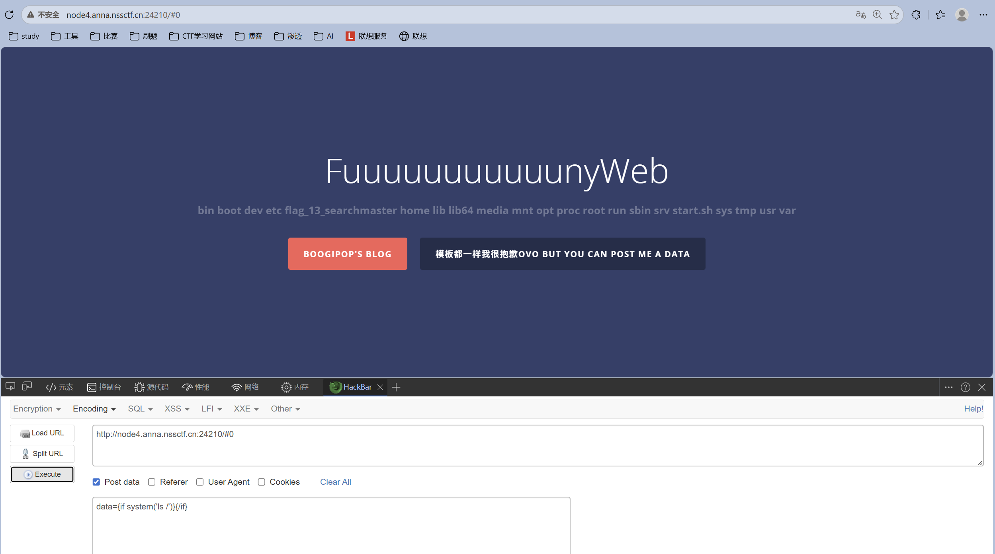Close the HackBar tab
The width and height of the screenshot is (995, 554).
[380, 387]
